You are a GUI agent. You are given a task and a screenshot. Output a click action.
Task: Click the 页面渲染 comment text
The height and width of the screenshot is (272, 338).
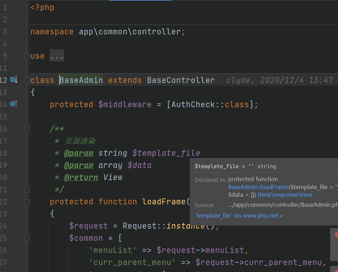point(80,141)
